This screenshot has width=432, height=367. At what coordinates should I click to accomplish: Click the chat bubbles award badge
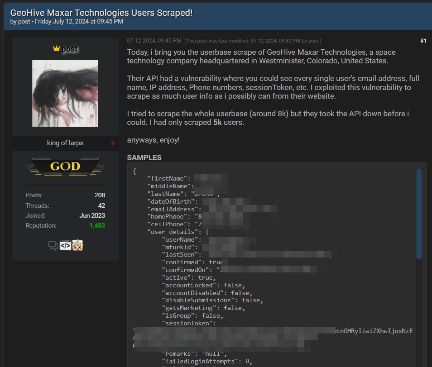click(53, 246)
